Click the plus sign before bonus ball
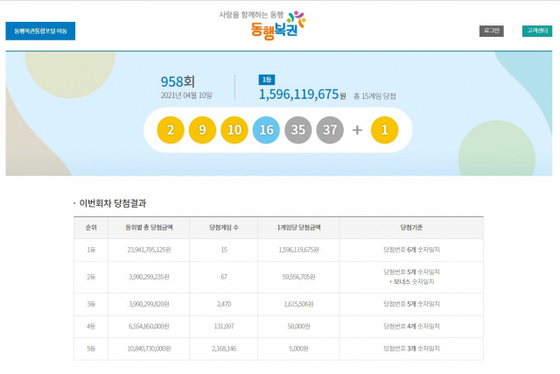Viewport: 560px width, 374px height. [357, 130]
